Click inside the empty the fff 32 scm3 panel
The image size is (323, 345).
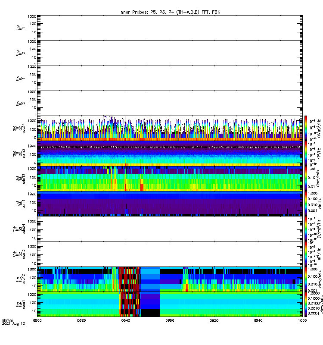[170, 254]
